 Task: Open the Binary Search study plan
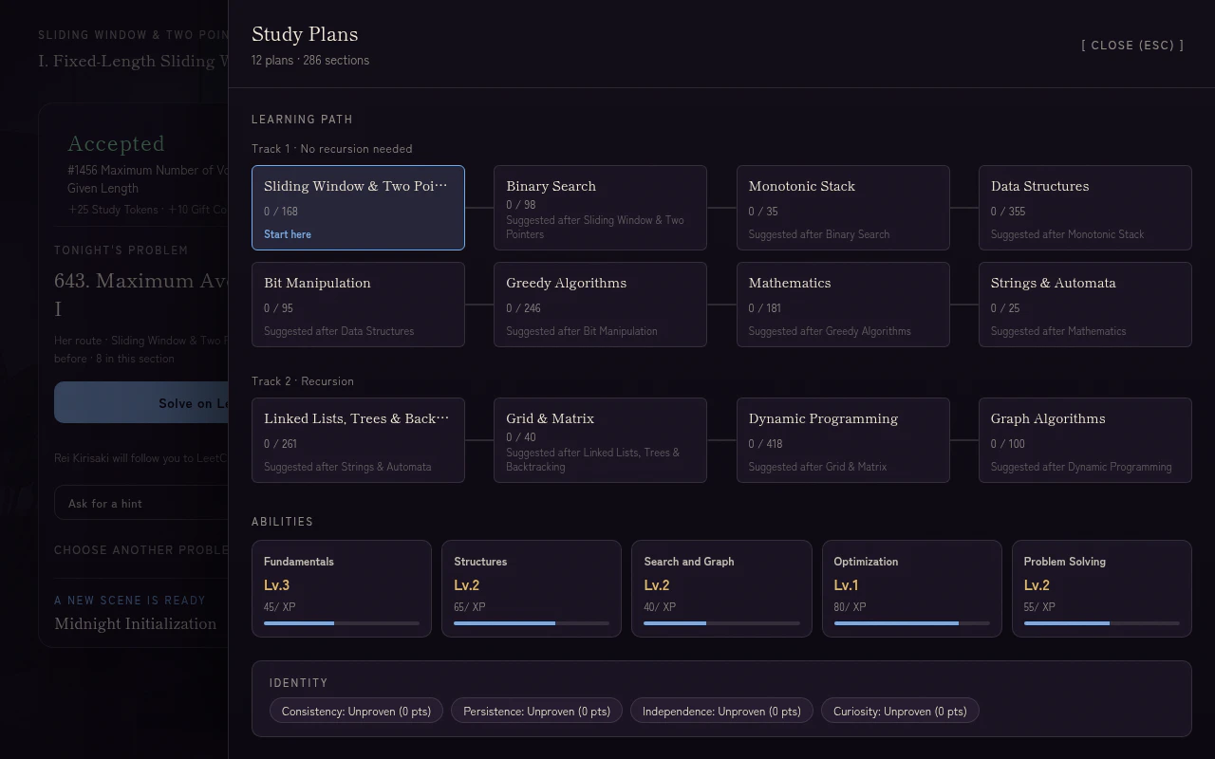click(x=600, y=208)
